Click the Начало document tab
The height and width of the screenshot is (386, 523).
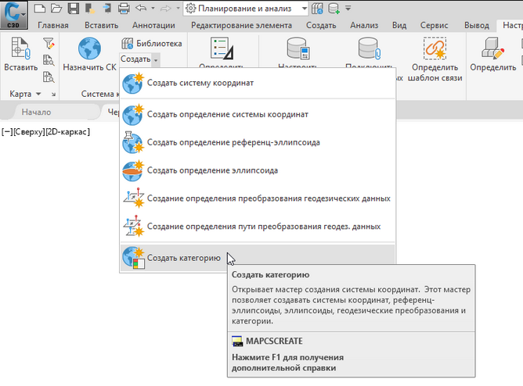[36, 112]
